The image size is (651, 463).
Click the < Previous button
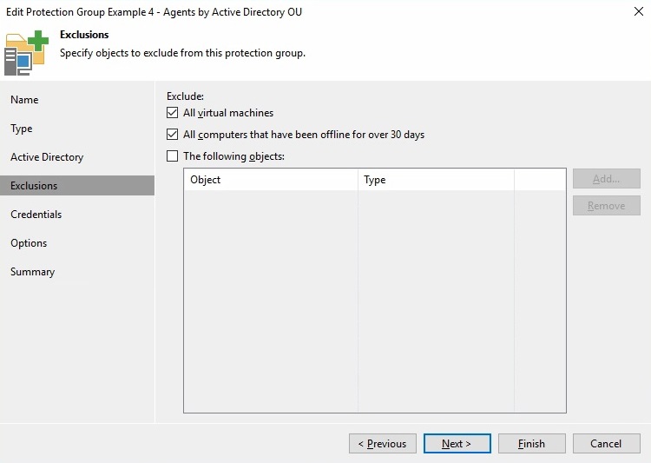pos(383,444)
